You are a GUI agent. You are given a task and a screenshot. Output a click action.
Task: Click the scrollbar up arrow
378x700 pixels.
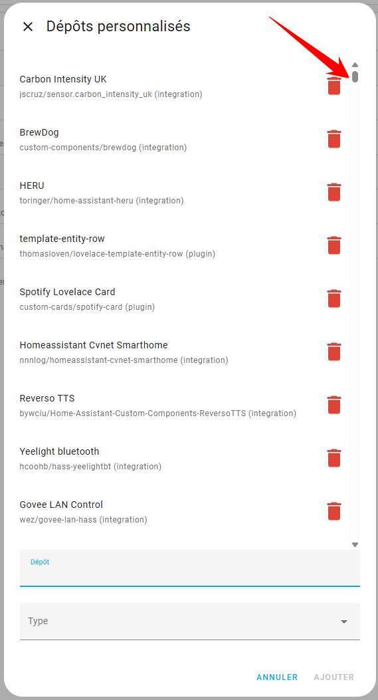coord(355,64)
